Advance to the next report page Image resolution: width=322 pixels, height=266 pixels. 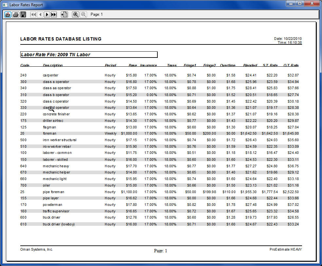(47, 15)
